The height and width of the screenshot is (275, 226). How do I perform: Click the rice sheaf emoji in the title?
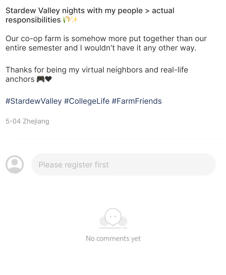(x=66, y=20)
